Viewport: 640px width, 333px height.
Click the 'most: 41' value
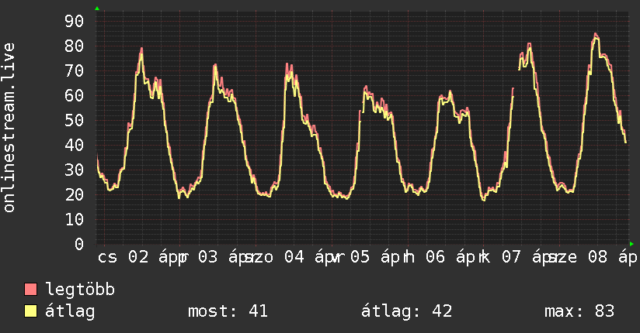click(228, 311)
